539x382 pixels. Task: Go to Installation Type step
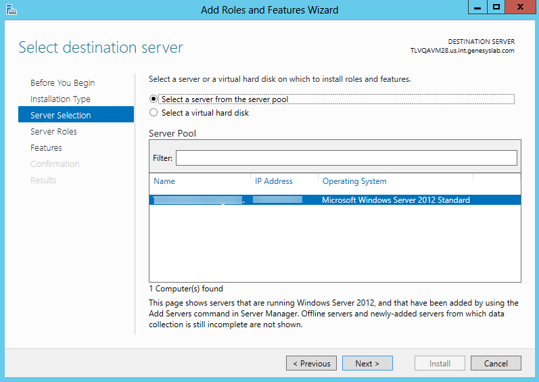60,99
